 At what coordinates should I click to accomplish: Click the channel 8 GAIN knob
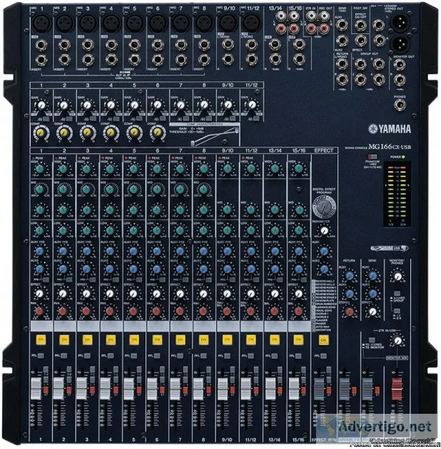point(204,105)
